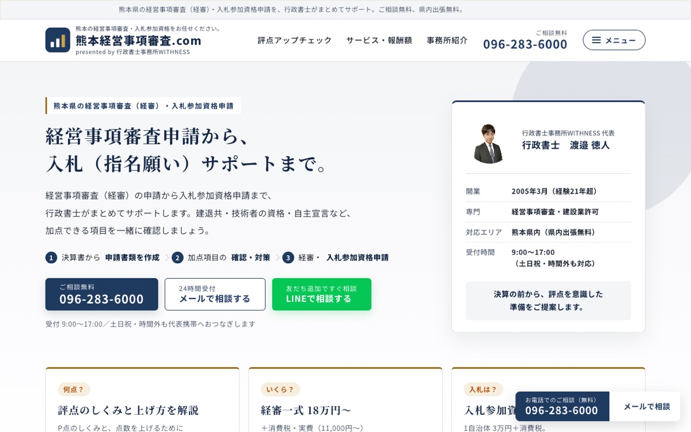
Task: Click the 熊本経営事項審査.com site title
Action: (139, 40)
